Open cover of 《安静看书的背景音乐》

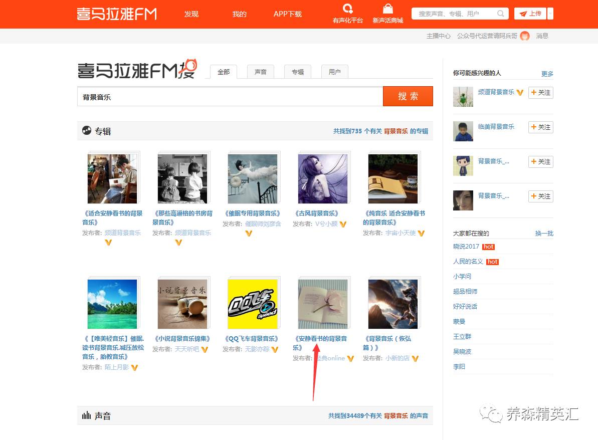pyautogui.click(x=323, y=304)
